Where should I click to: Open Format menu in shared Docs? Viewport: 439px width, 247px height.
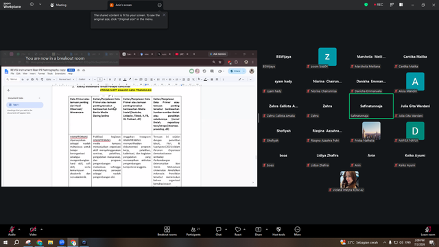click(41, 73)
